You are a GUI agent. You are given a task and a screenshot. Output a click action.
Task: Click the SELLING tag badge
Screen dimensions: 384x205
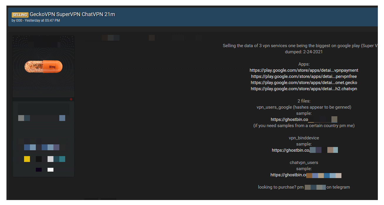tap(20, 15)
